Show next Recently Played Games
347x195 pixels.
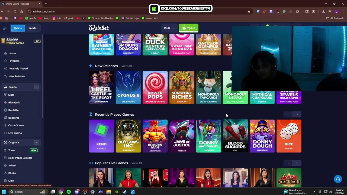pyautogui.click(x=297, y=114)
